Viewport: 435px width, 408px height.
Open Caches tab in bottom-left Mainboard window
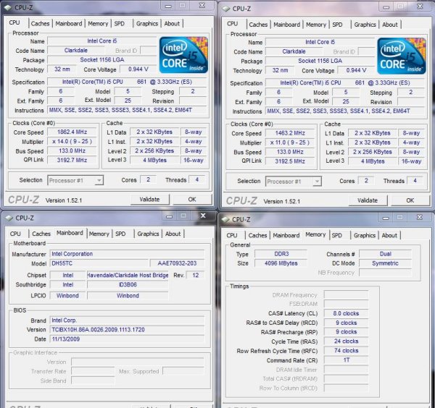pyautogui.click(x=41, y=234)
